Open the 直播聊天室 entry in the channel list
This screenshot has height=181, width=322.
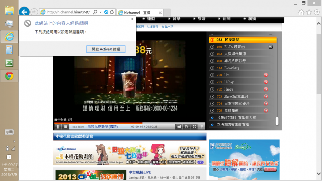pos(236,118)
